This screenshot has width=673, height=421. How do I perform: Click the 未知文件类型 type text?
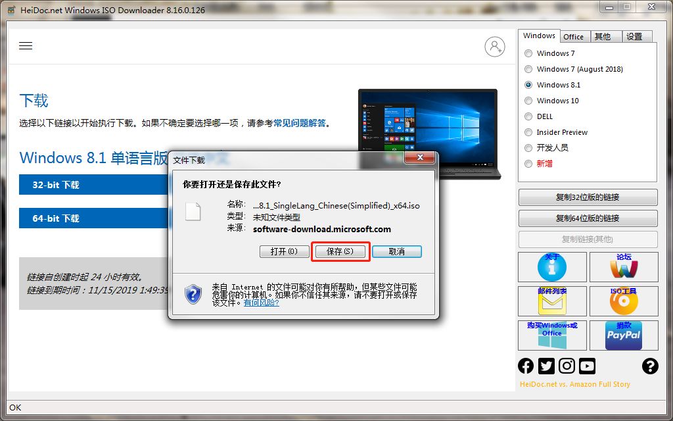point(277,217)
